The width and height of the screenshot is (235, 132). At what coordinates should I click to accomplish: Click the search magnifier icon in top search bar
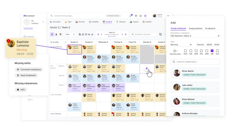click(x=52, y=16)
